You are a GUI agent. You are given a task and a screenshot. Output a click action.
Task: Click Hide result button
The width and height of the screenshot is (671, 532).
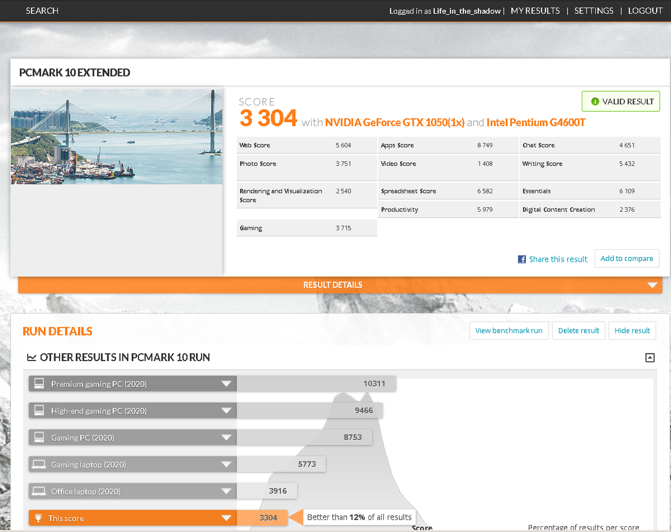(632, 331)
